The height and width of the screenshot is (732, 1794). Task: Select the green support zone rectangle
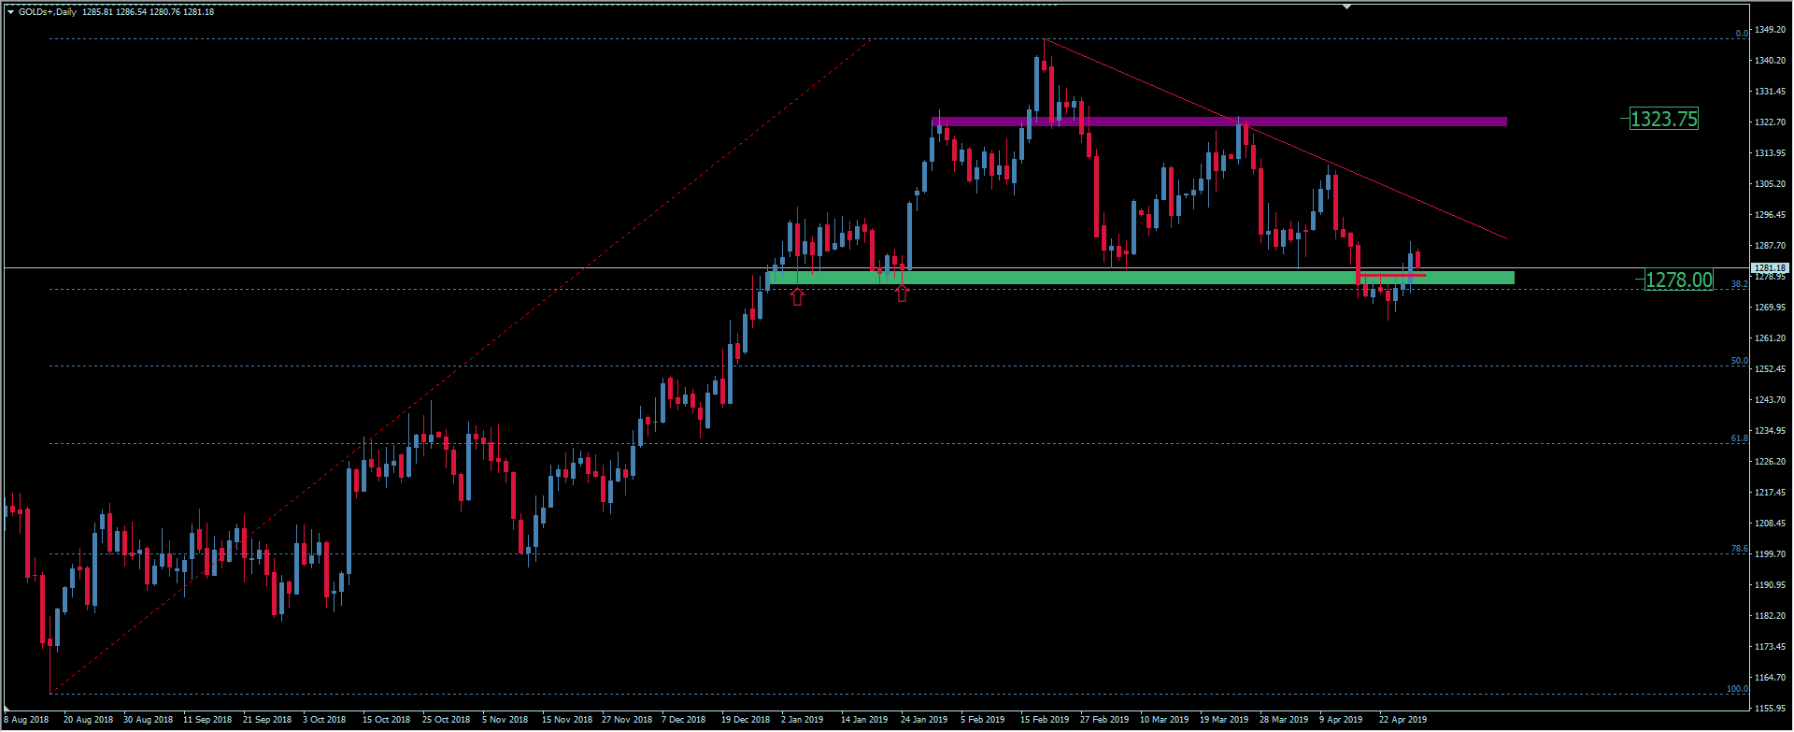1121,278
